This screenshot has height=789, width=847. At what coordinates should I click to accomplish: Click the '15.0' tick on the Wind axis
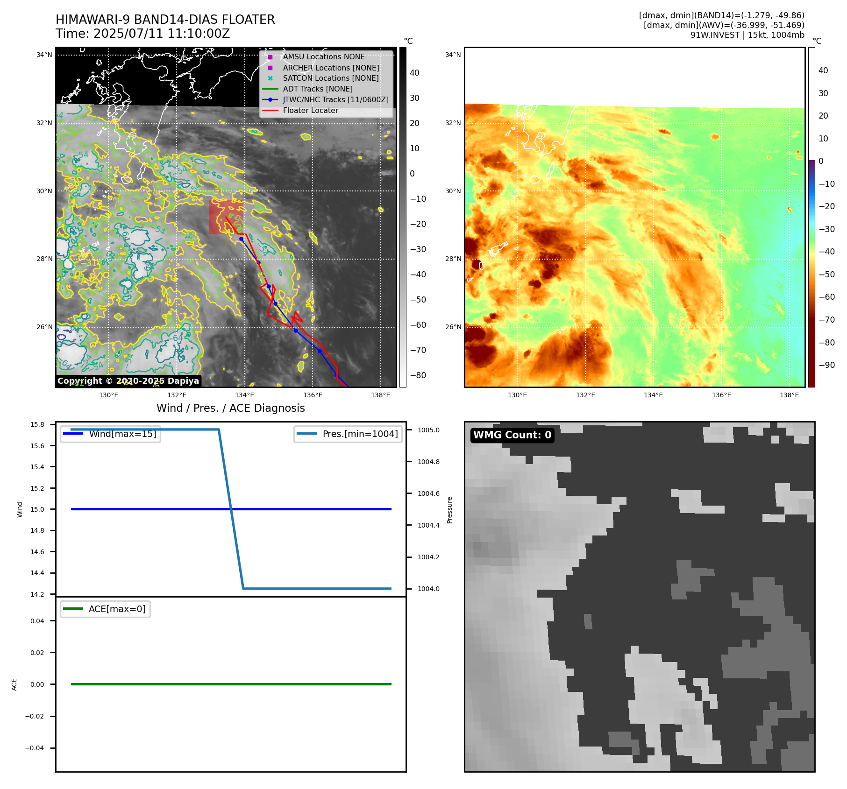37,509
